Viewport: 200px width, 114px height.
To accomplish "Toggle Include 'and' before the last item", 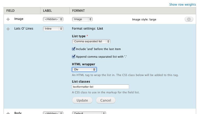I will (74, 49).
